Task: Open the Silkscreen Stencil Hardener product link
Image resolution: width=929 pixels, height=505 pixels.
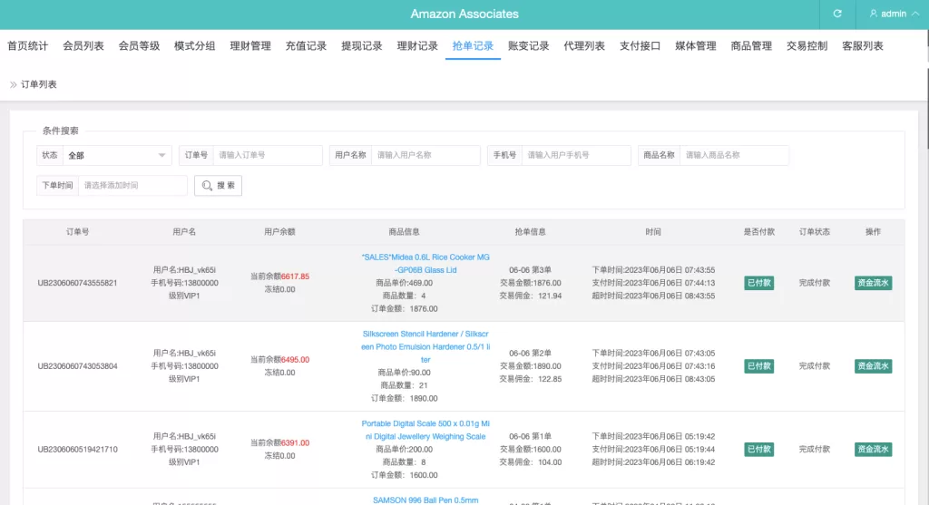Action: point(425,347)
